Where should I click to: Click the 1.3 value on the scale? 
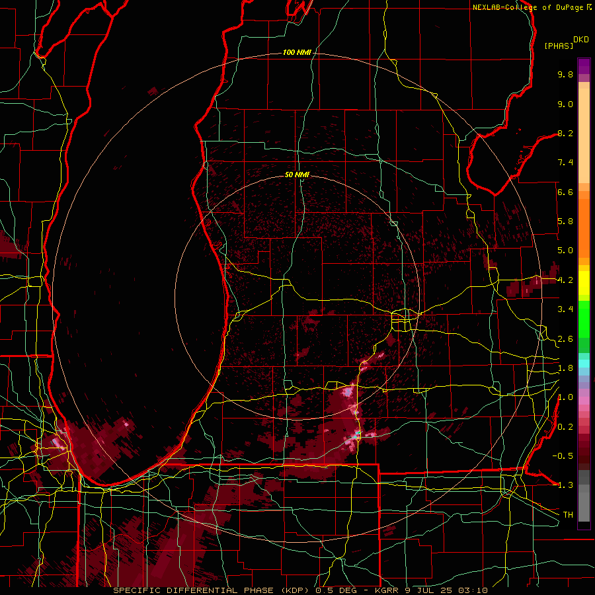565,485
